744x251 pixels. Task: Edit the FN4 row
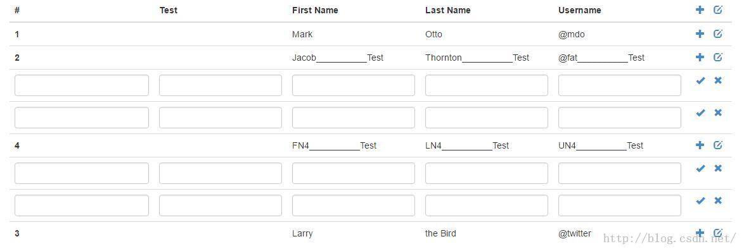point(718,145)
